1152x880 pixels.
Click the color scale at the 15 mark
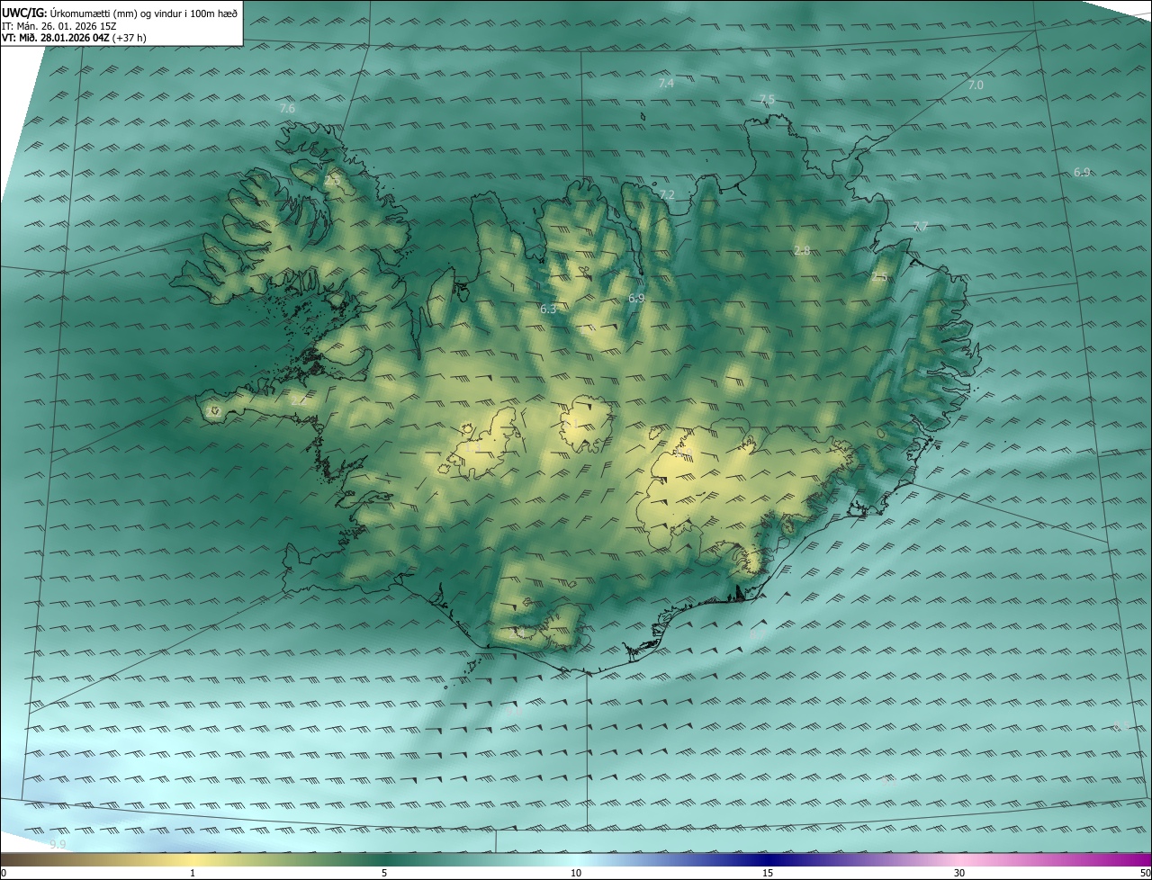768,873
